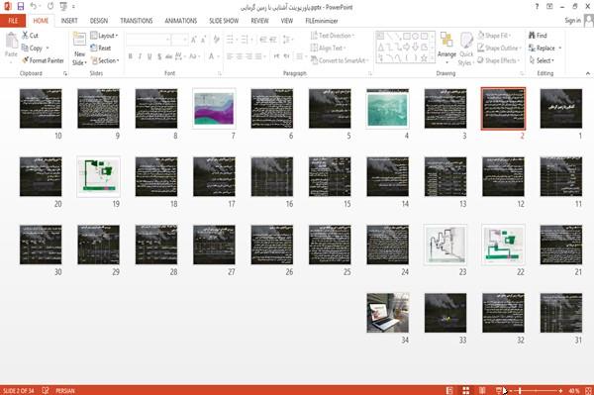Open the Text Direction dropdown
This screenshot has height=395, width=594.
tap(333, 36)
